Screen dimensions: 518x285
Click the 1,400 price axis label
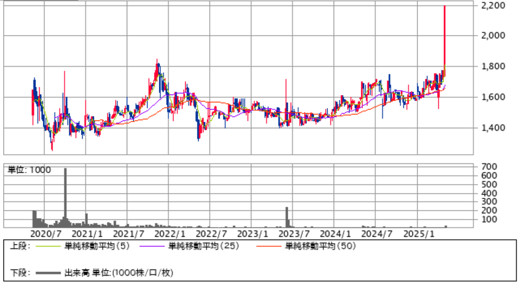[493, 128]
